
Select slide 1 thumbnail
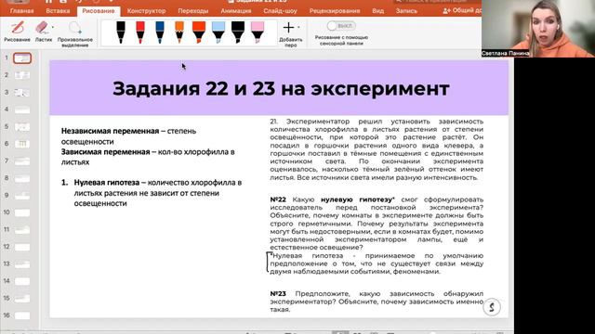22,58
